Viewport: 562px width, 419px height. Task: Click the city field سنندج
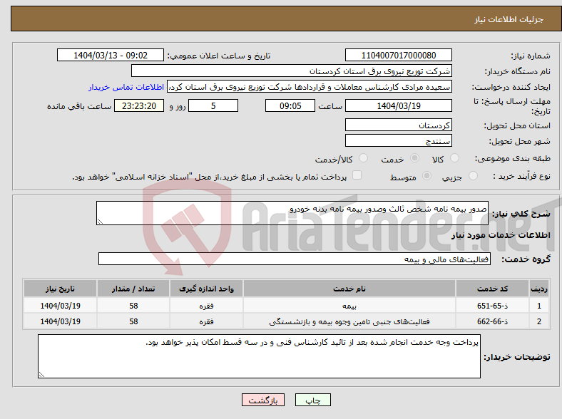point(399,141)
